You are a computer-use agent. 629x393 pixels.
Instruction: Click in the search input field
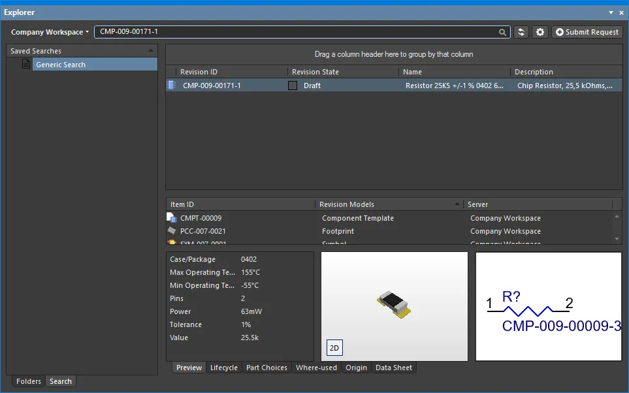294,32
